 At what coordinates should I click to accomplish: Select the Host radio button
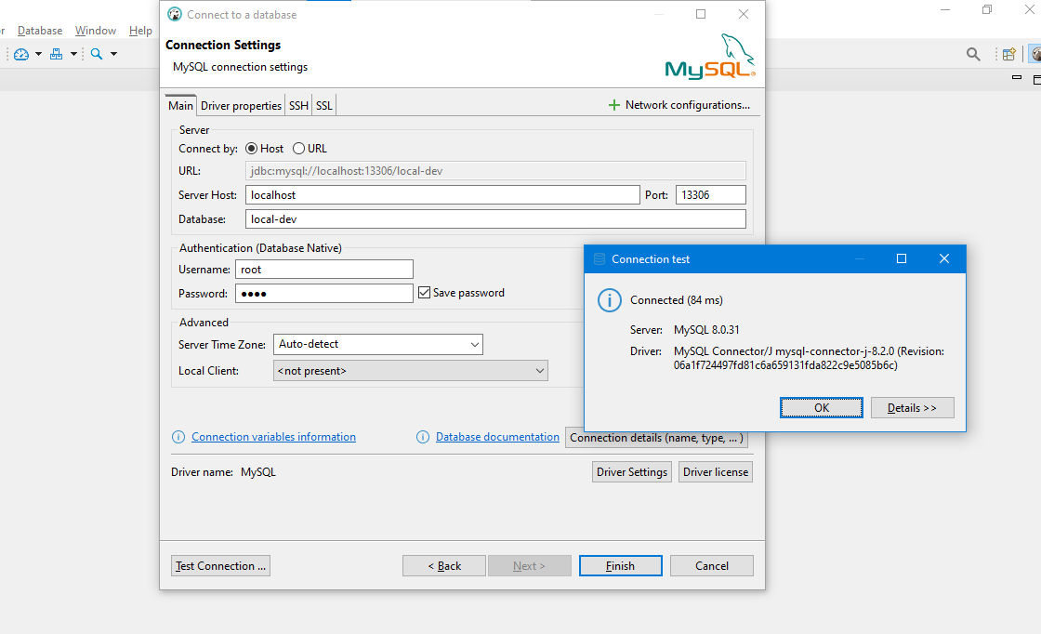252,149
